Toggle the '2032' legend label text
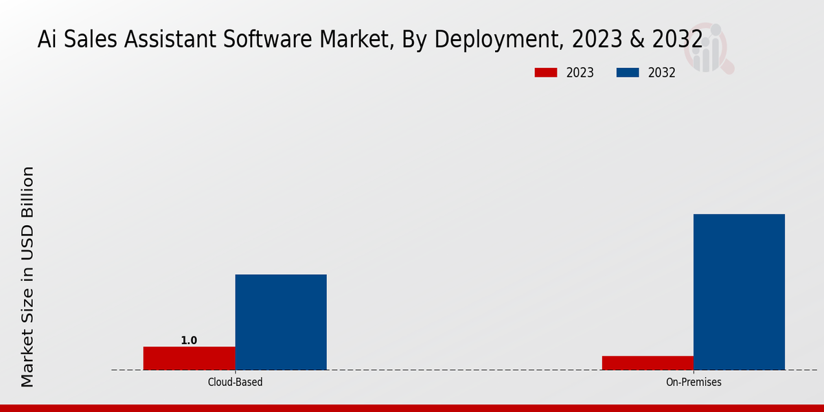The image size is (824, 412). click(662, 73)
